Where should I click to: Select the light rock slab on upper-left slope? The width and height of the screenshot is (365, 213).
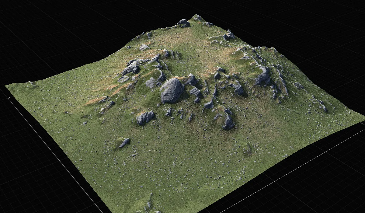(144, 47)
